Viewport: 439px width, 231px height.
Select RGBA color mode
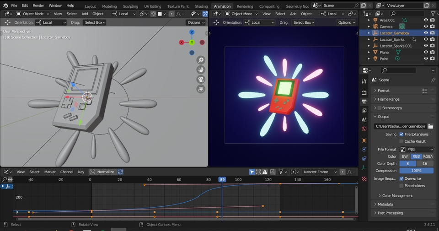click(428, 156)
